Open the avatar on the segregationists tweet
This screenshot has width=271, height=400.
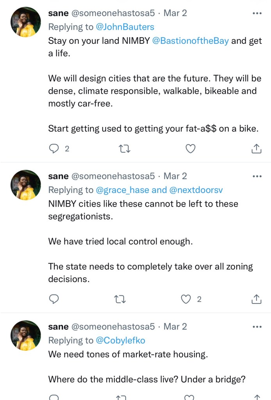click(x=26, y=185)
